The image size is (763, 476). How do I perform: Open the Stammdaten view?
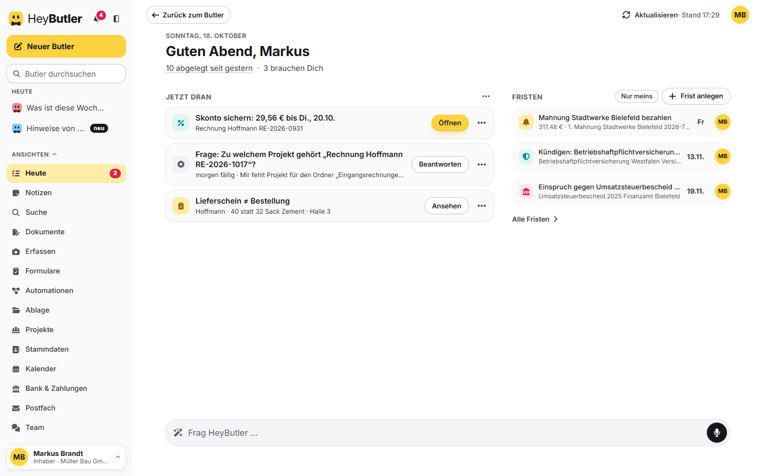[66, 350]
